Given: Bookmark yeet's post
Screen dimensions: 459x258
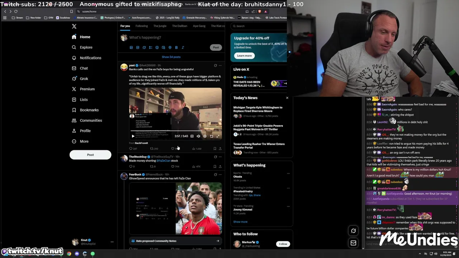Looking at the screenshot, I should click(215, 149).
